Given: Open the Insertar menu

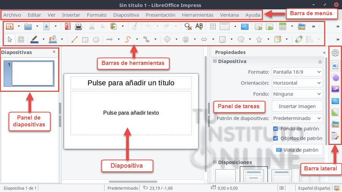Looking at the screenshot, I should click(71, 15).
